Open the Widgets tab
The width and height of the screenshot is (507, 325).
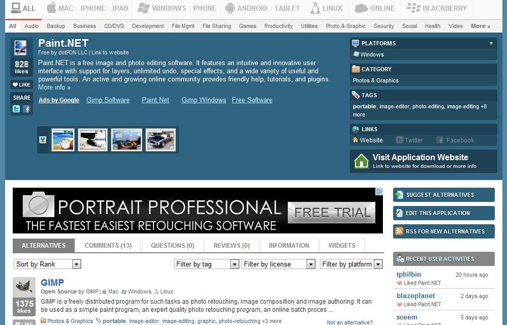click(342, 246)
